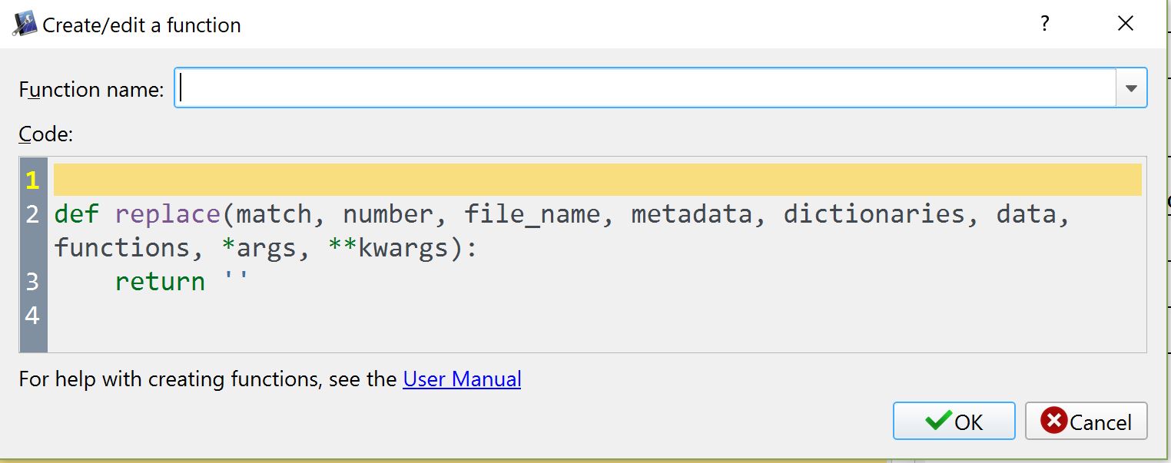The image size is (1171, 463).
Task: Click line number 2 in the gutter
Action: [x=32, y=213]
